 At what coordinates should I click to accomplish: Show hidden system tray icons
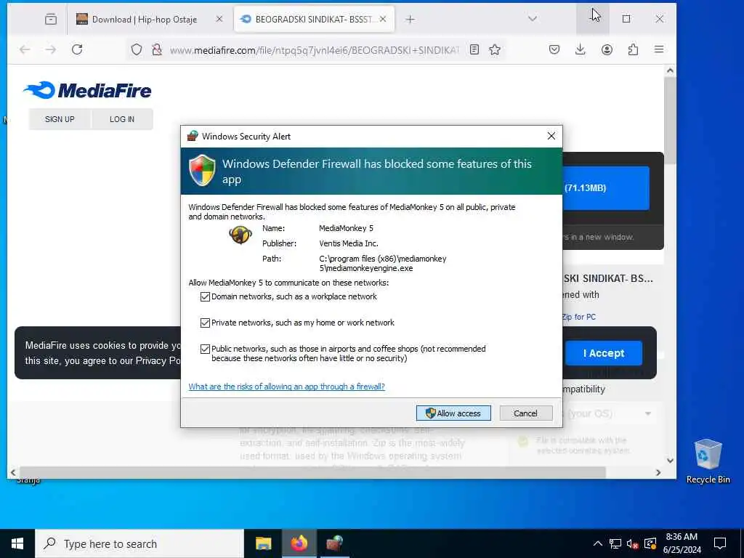point(598,543)
